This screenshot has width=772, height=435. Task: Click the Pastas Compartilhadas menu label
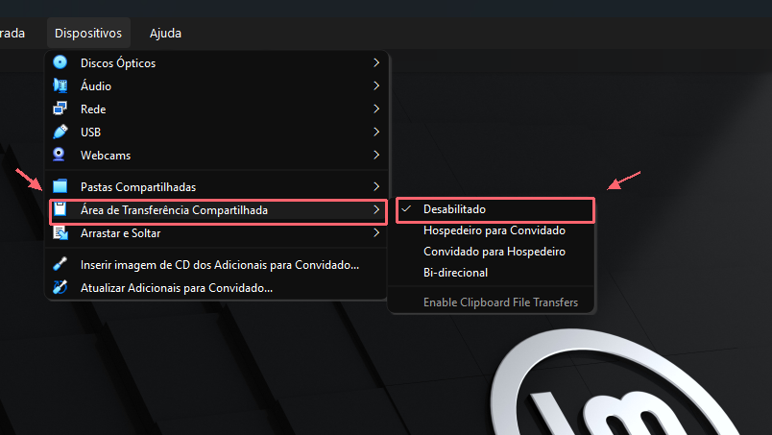[x=138, y=186]
